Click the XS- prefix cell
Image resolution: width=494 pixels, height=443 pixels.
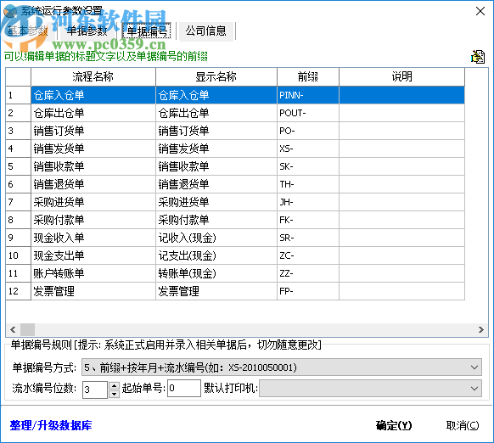click(x=308, y=149)
